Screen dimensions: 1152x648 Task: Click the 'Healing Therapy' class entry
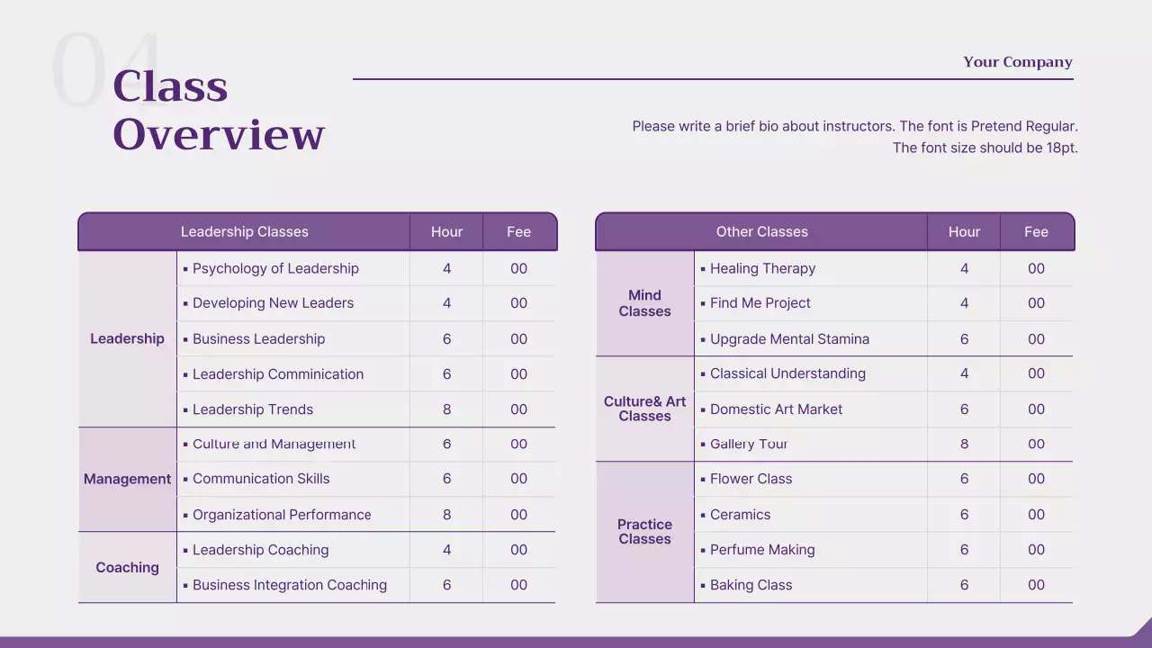click(x=762, y=268)
